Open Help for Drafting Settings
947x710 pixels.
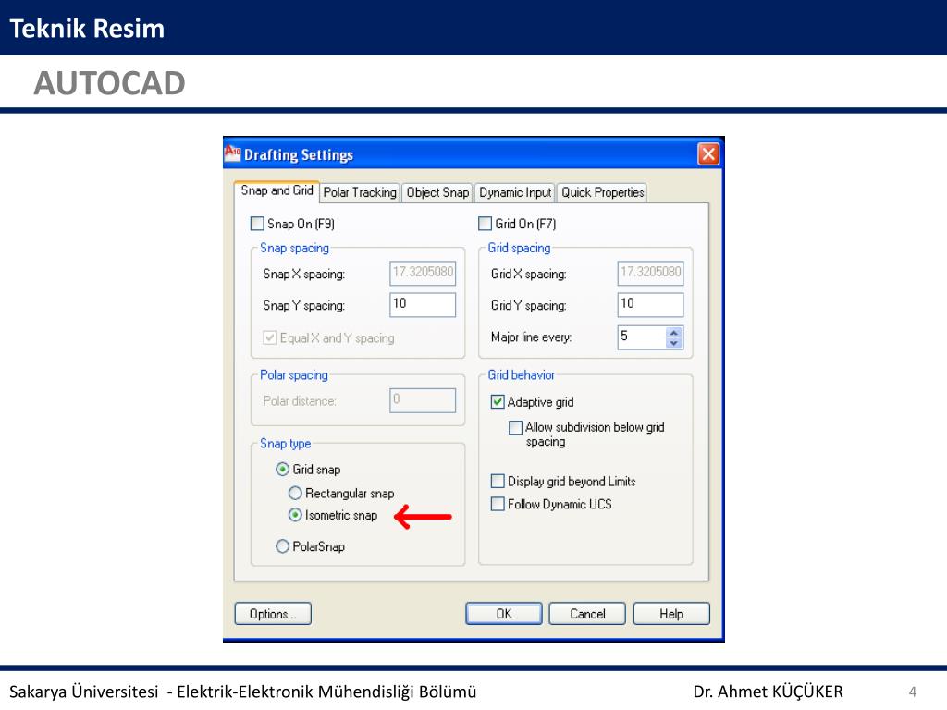click(671, 614)
